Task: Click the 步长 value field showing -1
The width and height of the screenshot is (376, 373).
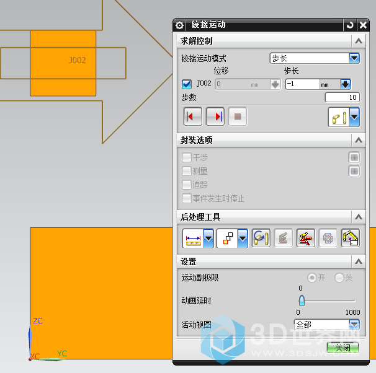Action: [302, 84]
